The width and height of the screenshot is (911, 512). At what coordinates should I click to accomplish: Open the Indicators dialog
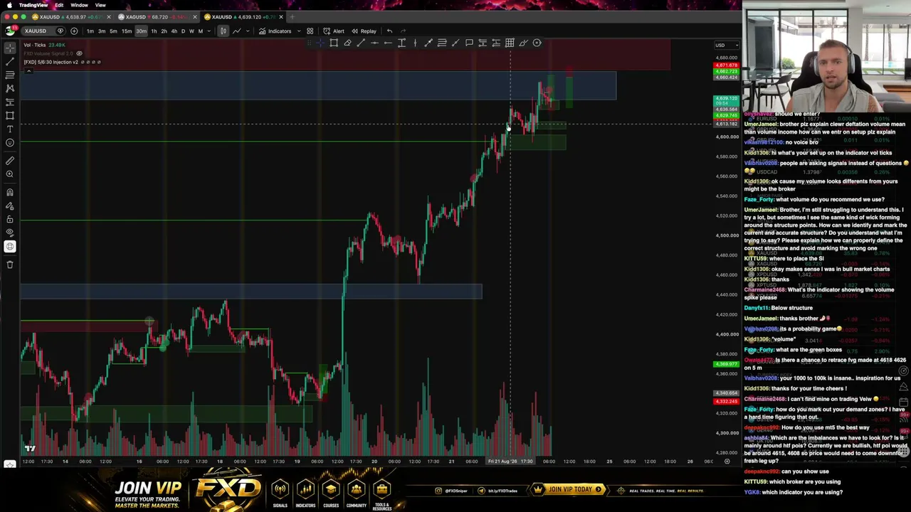coord(275,31)
